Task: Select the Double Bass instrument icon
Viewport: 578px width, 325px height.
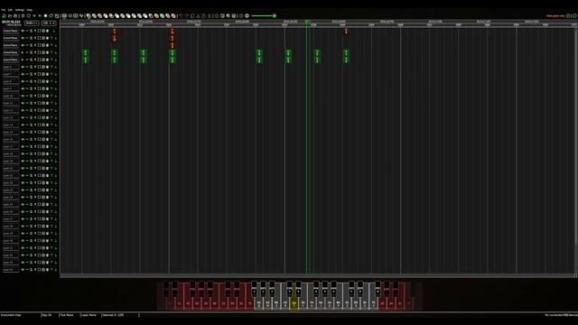Action: tap(94, 16)
